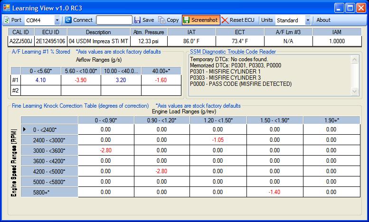Viewport: 369px width, 222px height.
Task: Click the Reset ECU red X icon
Action: (x=225, y=20)
